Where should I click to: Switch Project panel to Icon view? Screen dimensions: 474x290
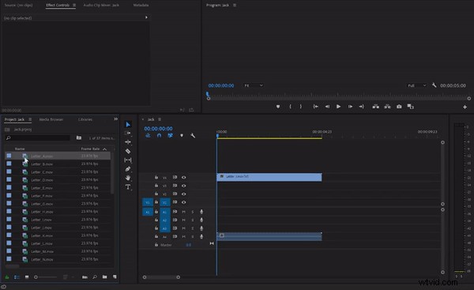27,277
